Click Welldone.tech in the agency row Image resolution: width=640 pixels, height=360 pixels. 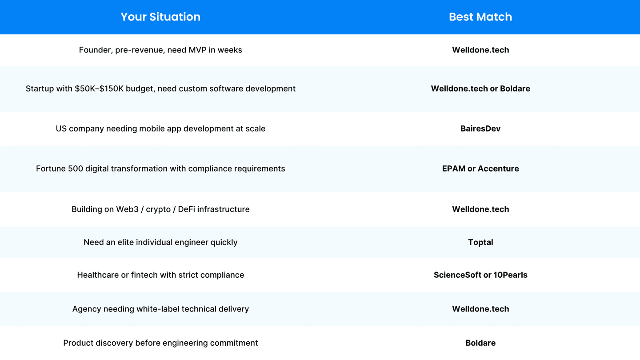(x=480, y=309)
